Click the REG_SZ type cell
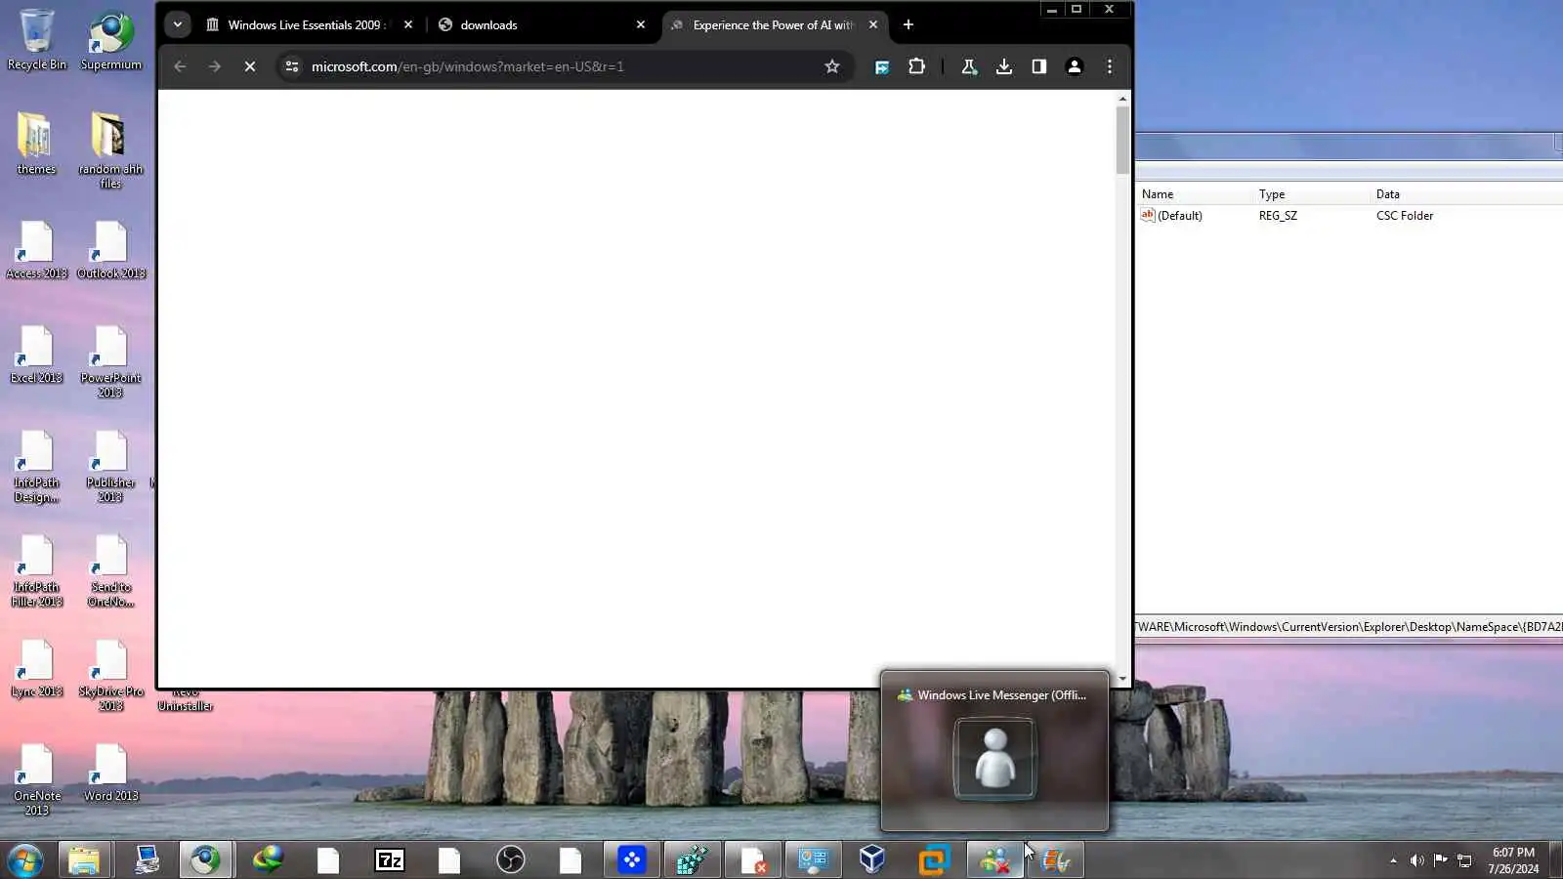Screen dimensions: 1563x879 [1278, 215]
